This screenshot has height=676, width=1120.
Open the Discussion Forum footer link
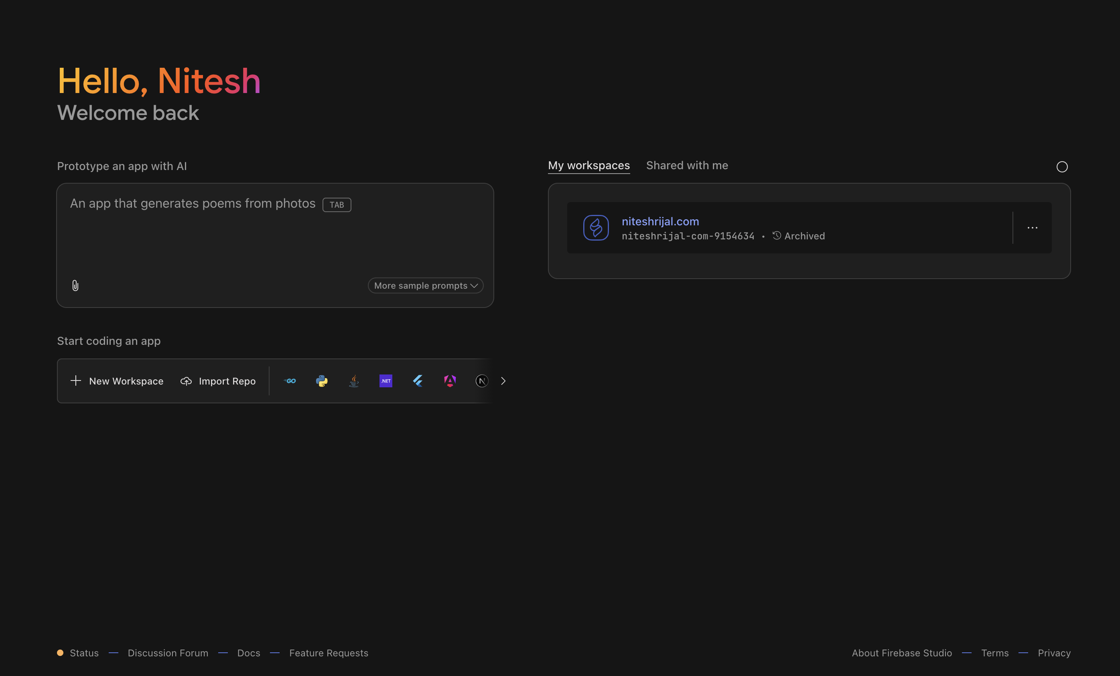(x=168, y=653)
